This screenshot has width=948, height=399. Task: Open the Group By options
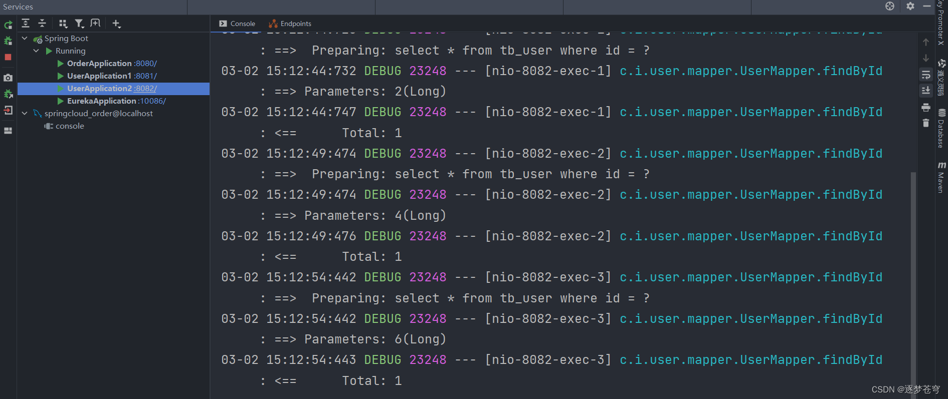click(63, 24)
